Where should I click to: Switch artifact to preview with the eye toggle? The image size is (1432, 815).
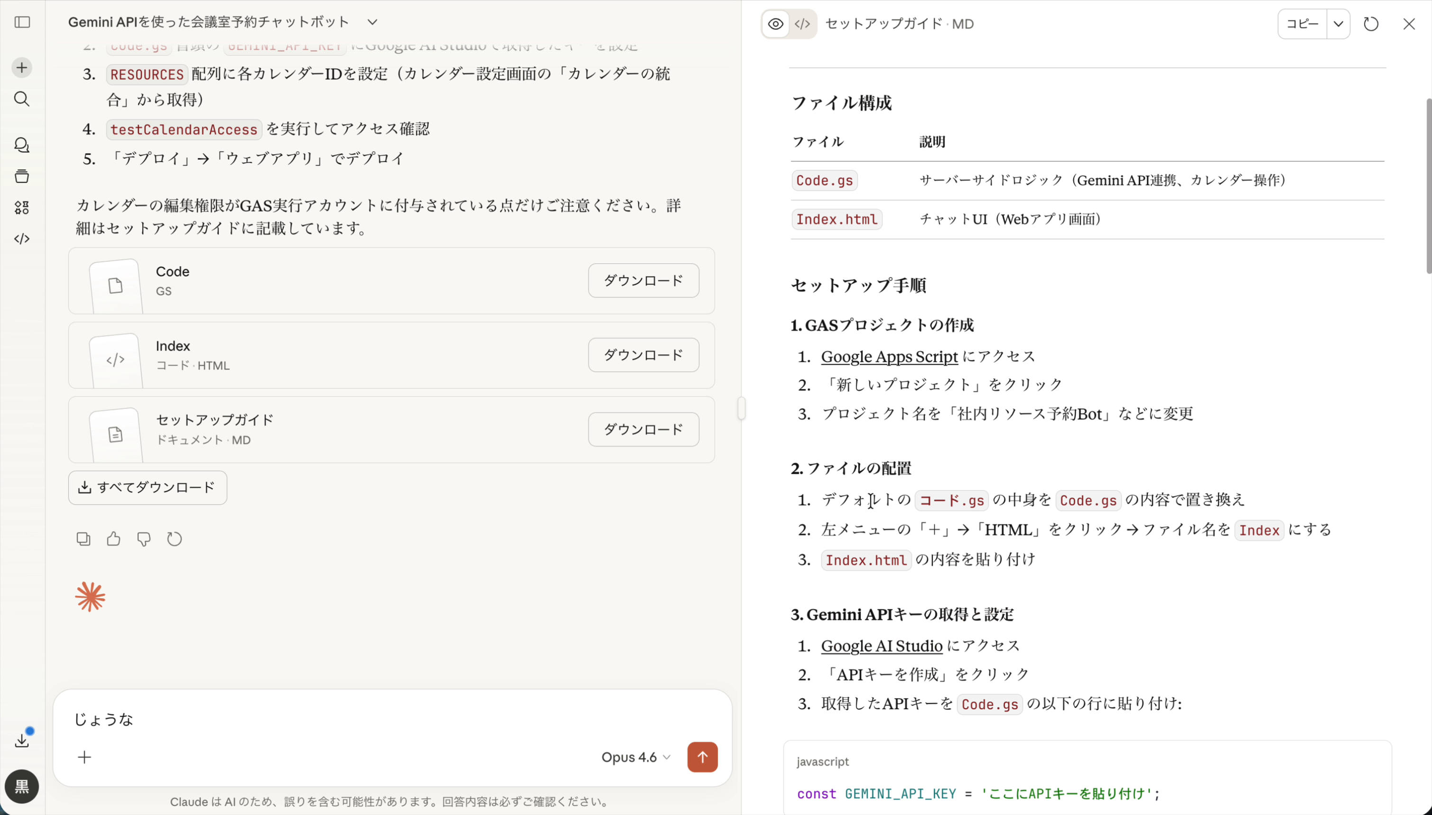[775, 24]
